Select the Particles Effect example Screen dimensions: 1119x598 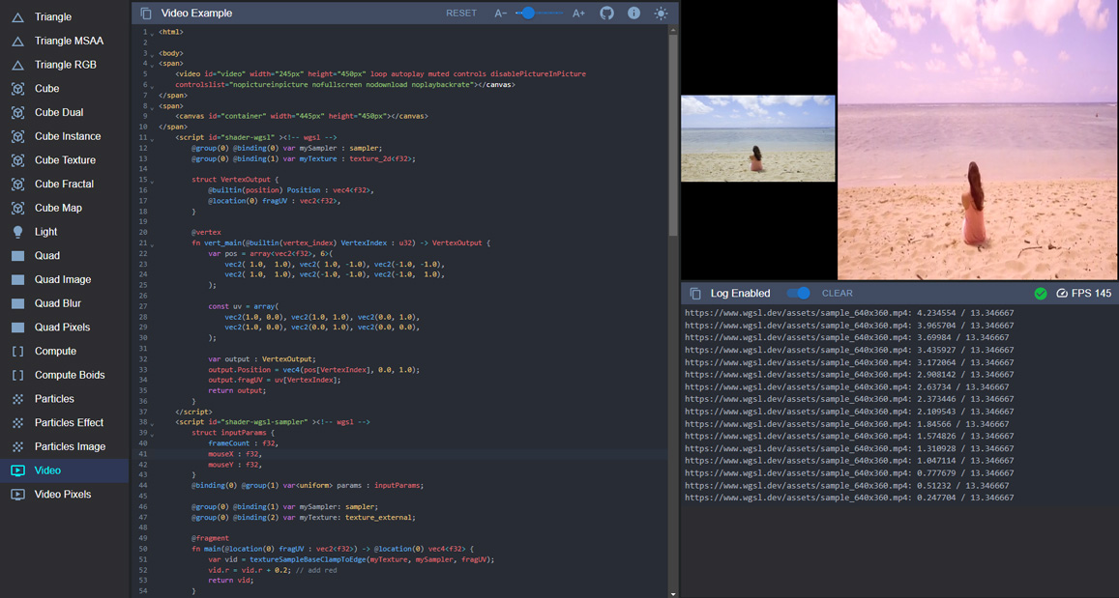(x=68, y=422)
